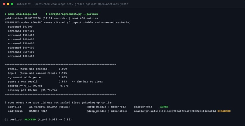This screenshot has width=245, height=126.
Task: Click the label 'scored >= T_HI (0.78)'
Action: click(x=25, y=86)
